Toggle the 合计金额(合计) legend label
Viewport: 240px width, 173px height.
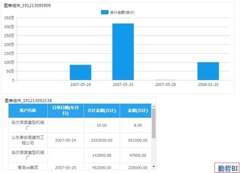(x=122, y=12)
